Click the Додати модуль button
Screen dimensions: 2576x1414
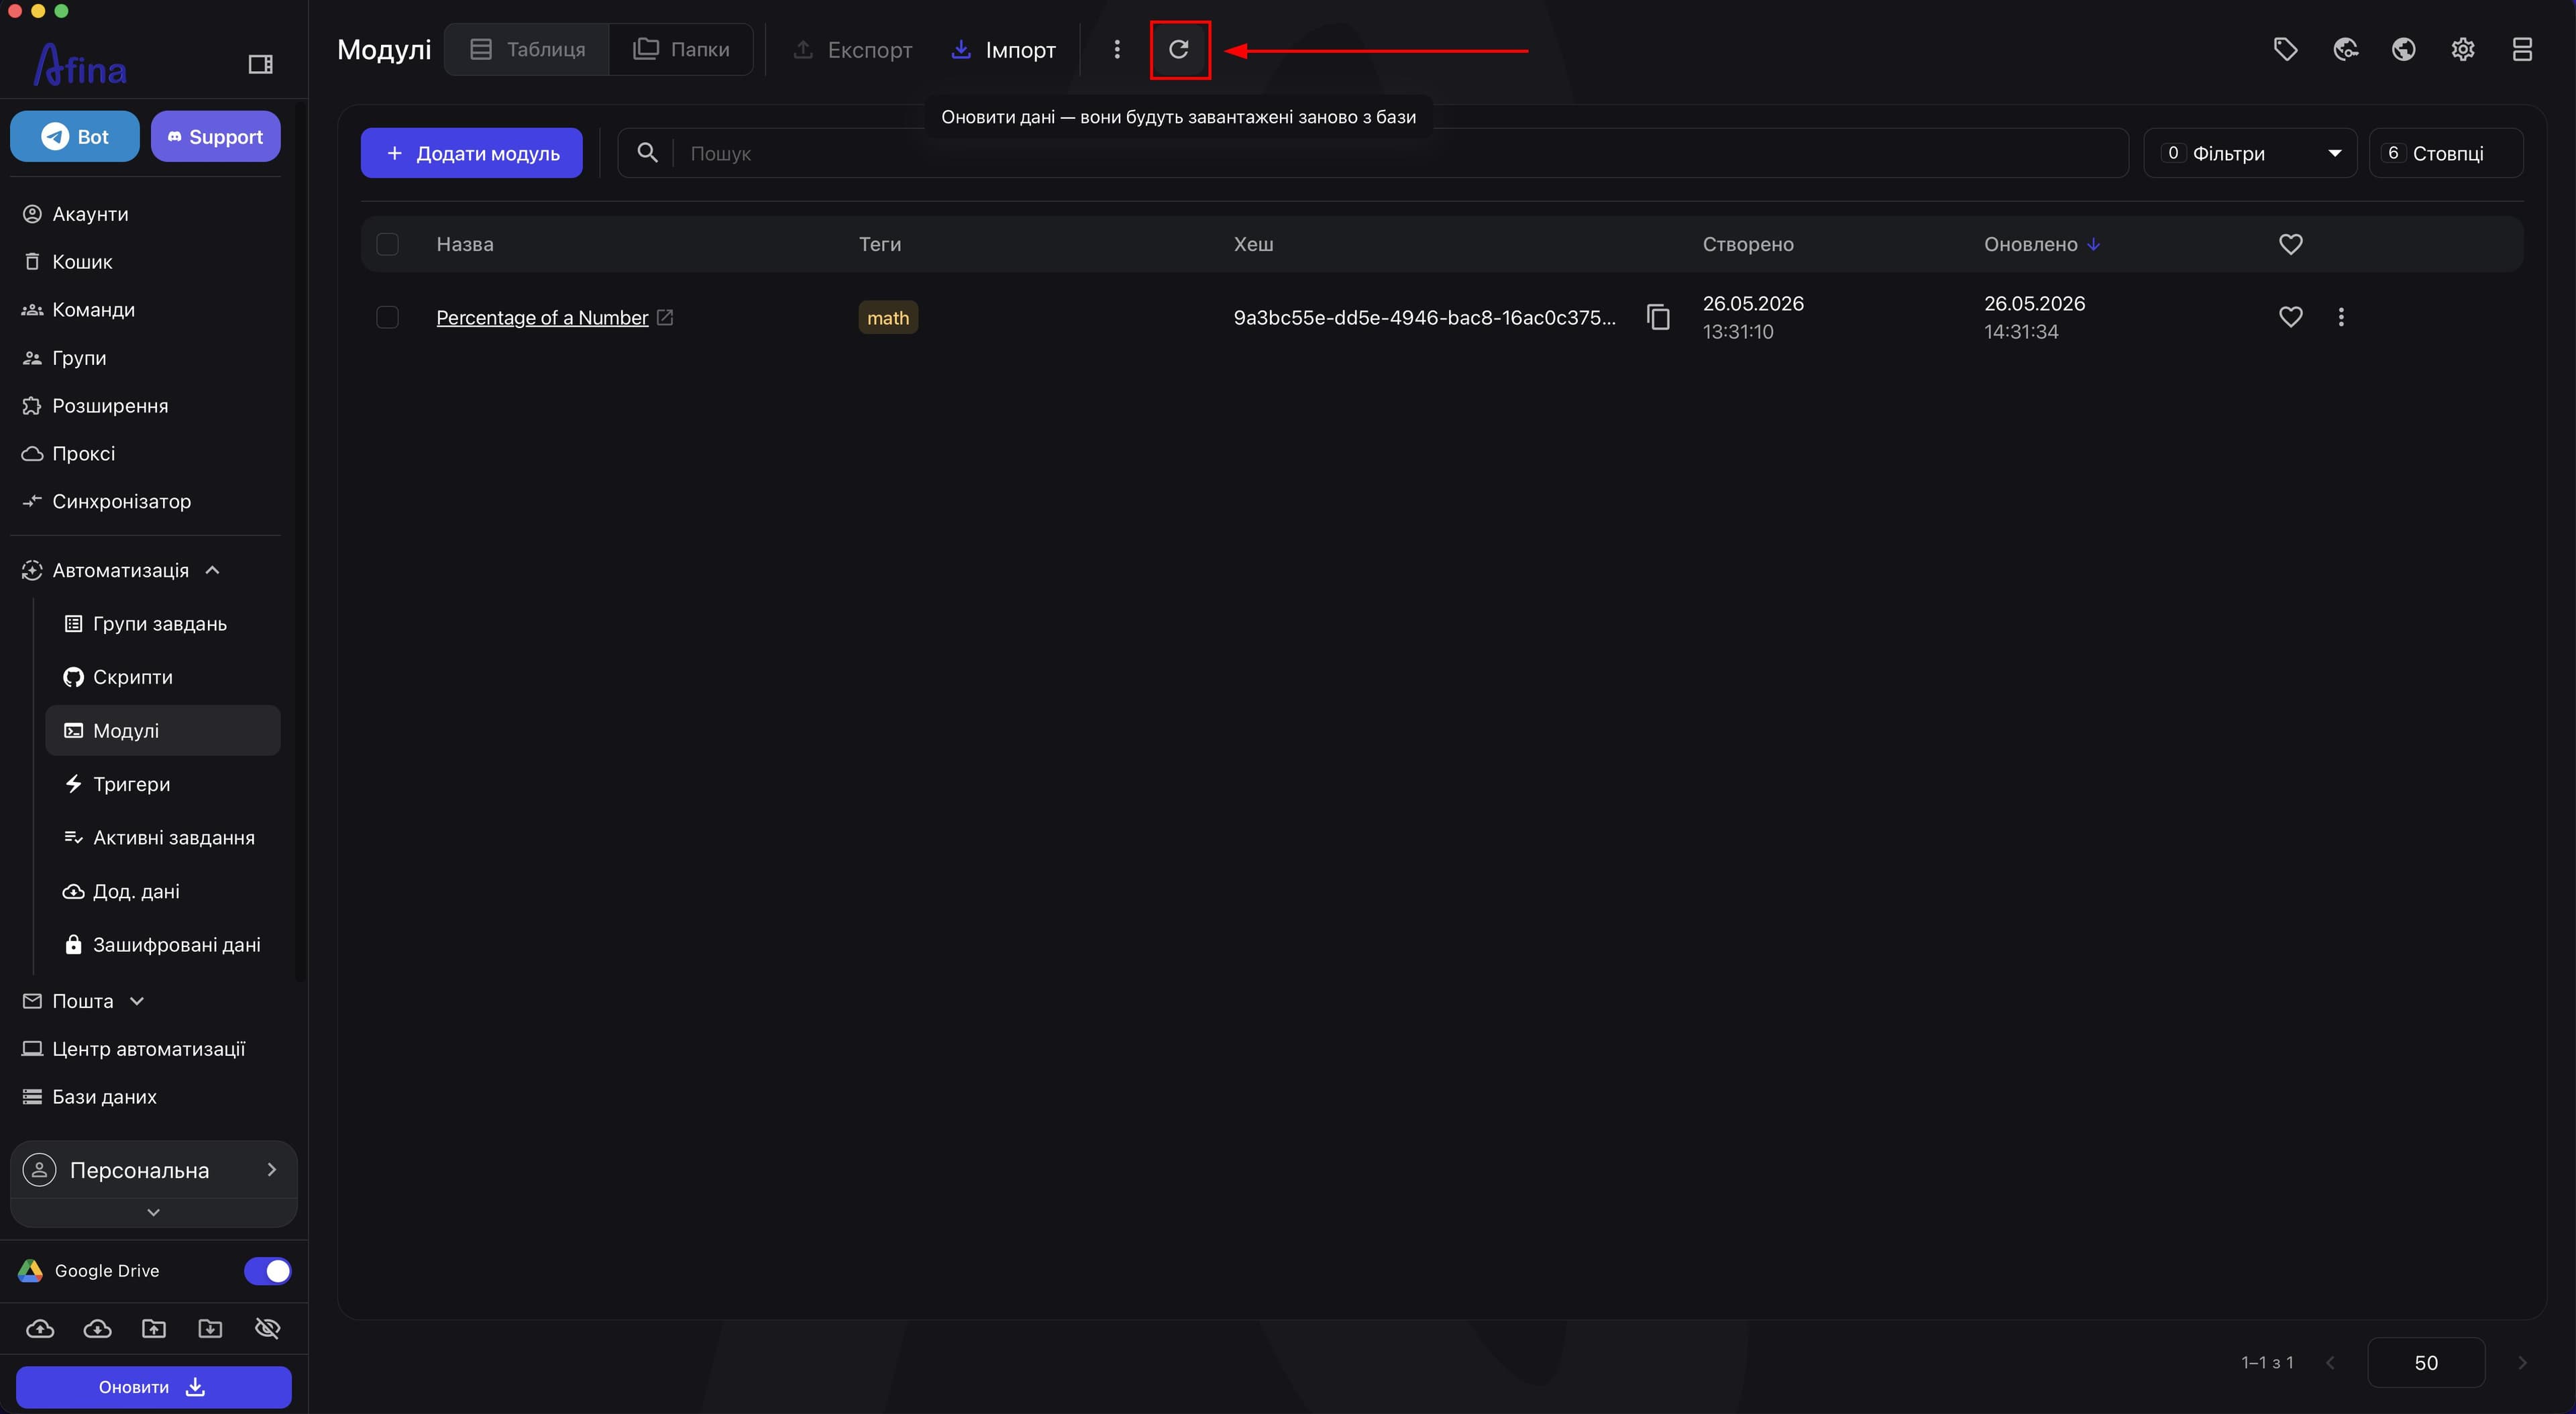(x=472, y=153)
